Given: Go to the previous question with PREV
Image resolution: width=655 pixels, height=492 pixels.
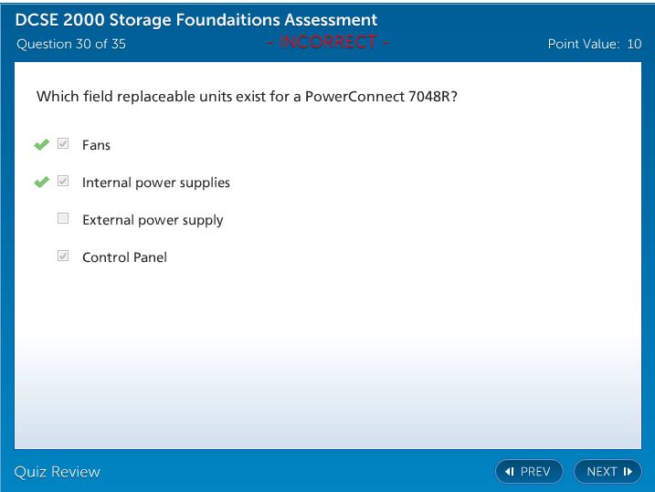Looking at the screenshot, I should [x=529, y=472].
